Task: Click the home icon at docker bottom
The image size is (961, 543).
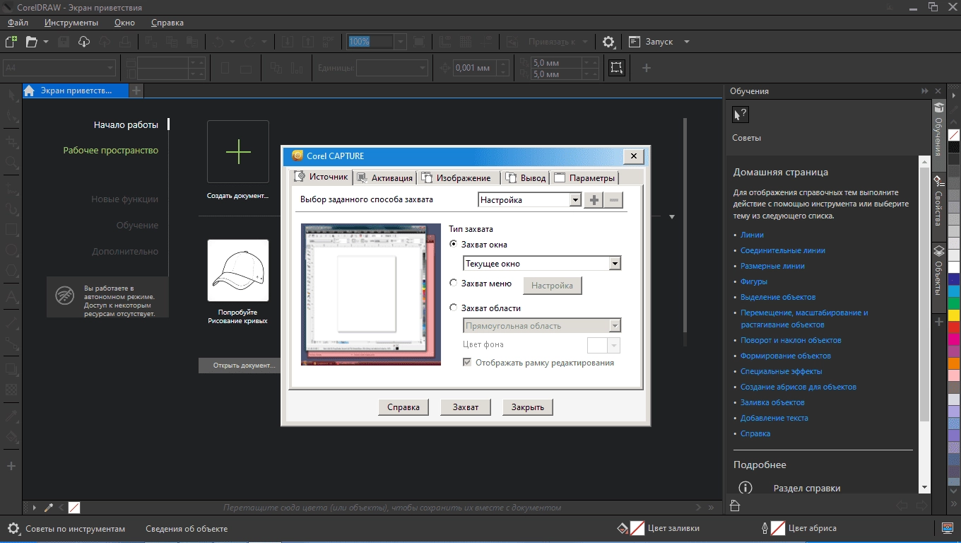Action: [735, 506]
